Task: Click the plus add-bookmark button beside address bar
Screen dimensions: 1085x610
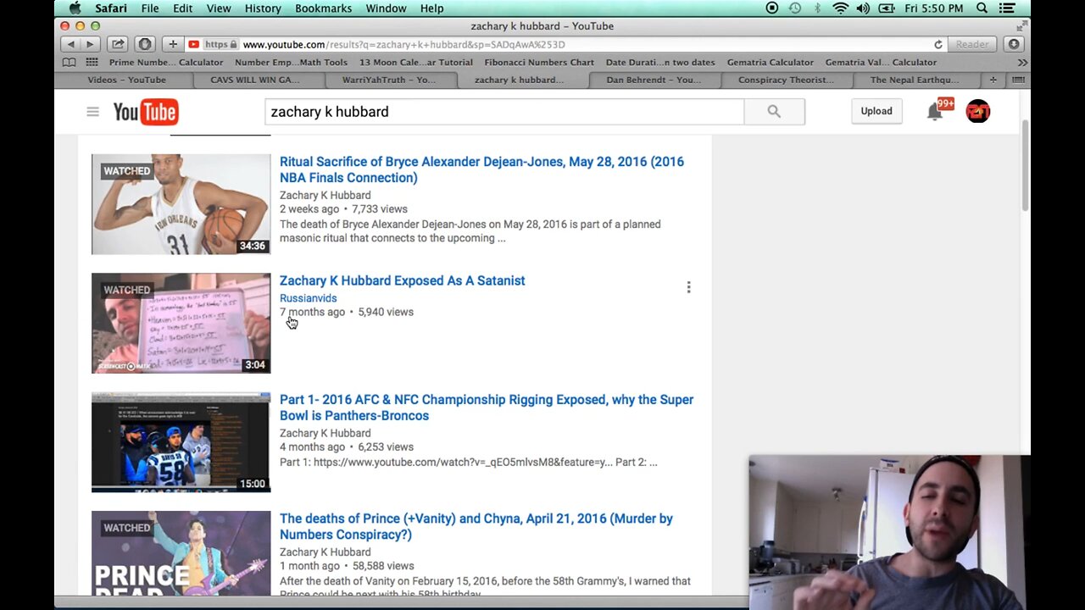Action: click(x=173, y=44)
